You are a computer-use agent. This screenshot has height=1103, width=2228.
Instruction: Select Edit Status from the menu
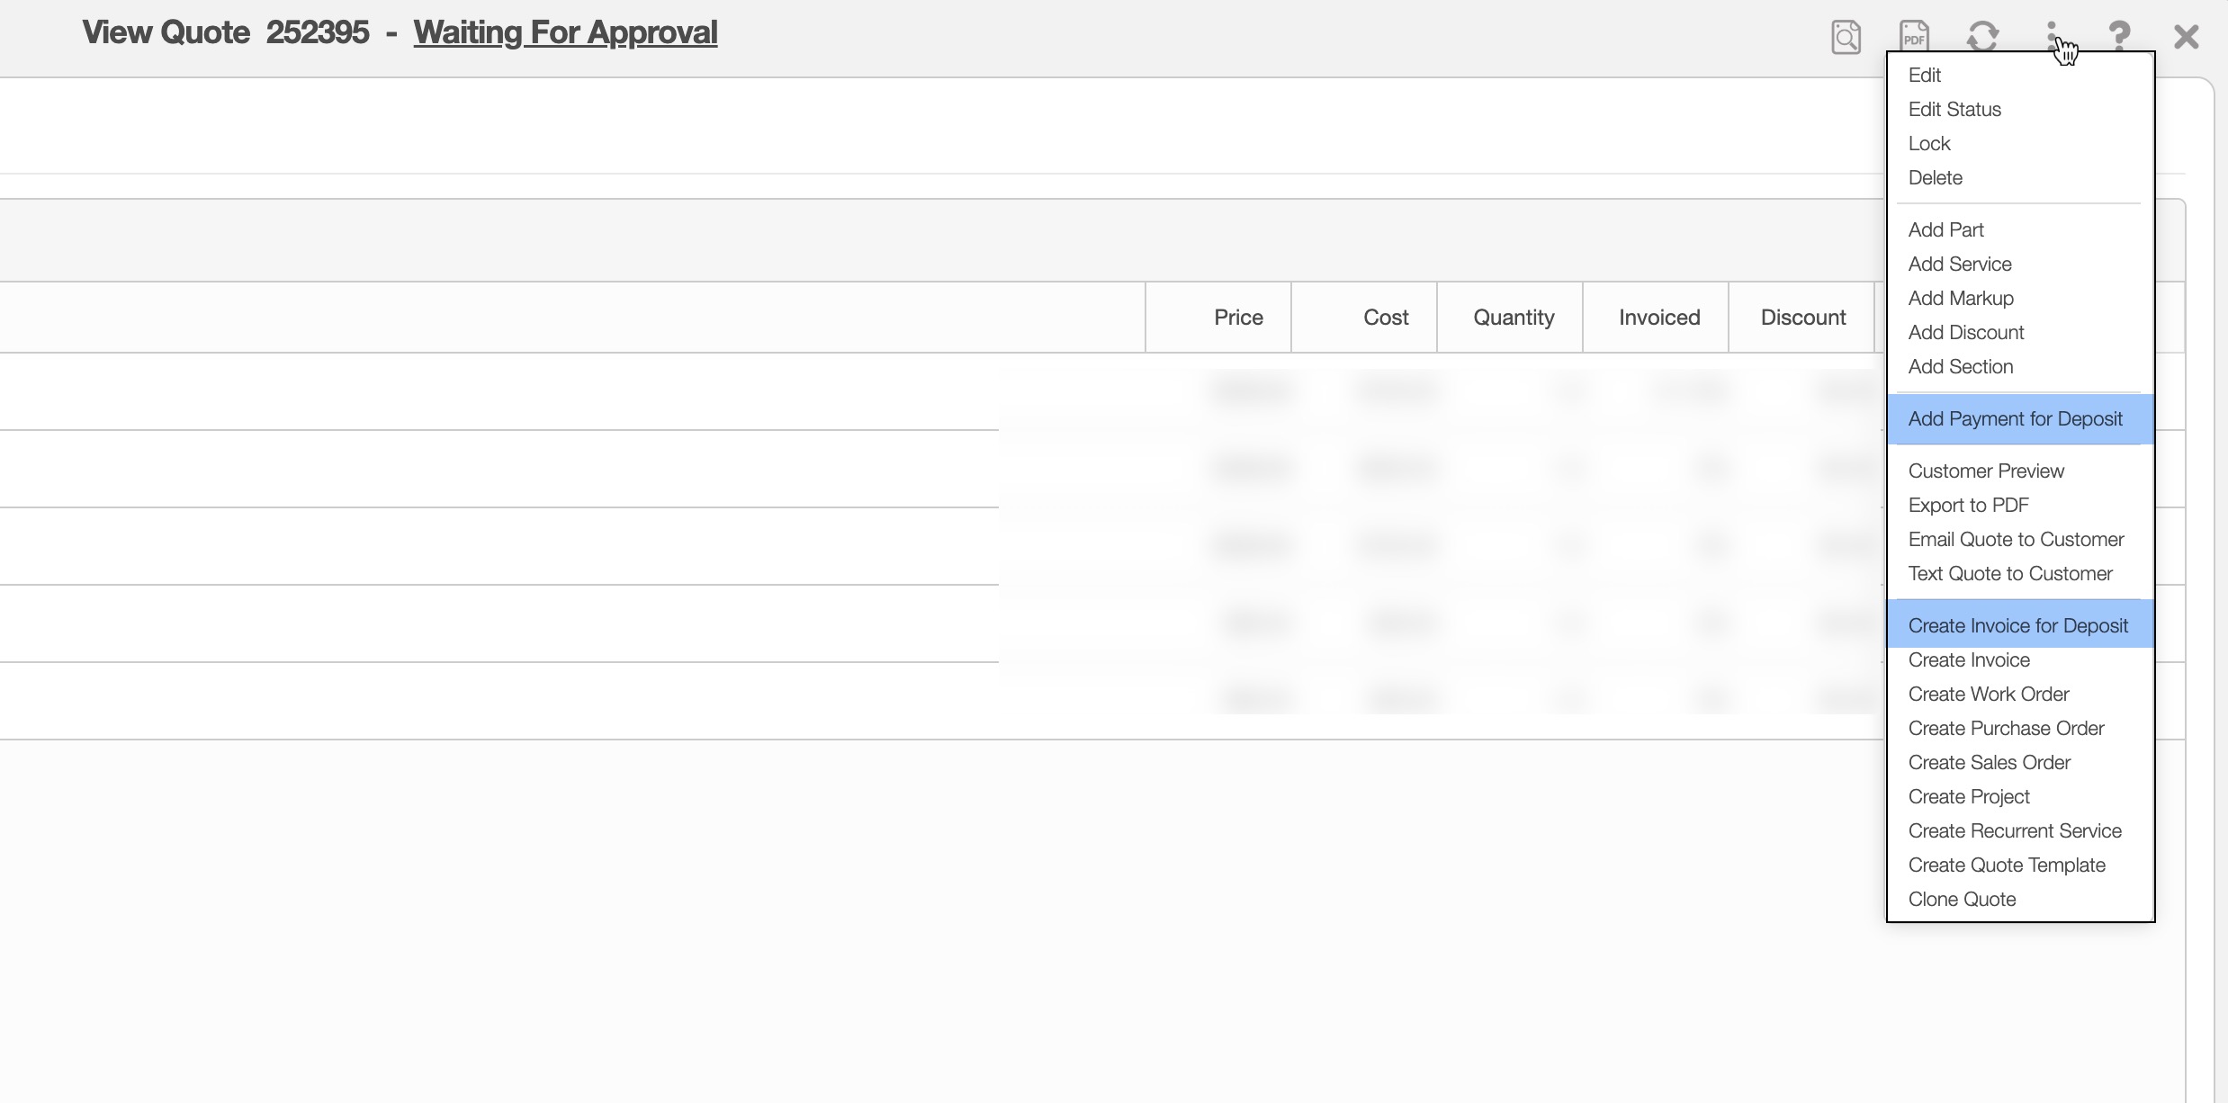tap(1954, 110)
